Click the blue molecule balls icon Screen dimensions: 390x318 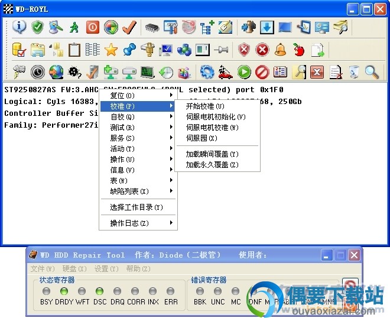tap(184, 50)
